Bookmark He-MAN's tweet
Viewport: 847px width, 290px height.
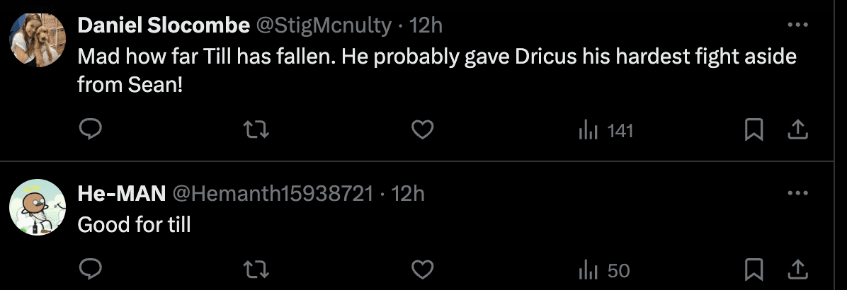(x=755, y=270)
